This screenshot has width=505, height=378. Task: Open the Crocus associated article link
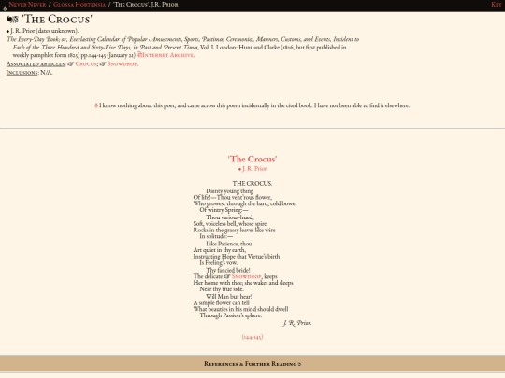pos(86,63)
